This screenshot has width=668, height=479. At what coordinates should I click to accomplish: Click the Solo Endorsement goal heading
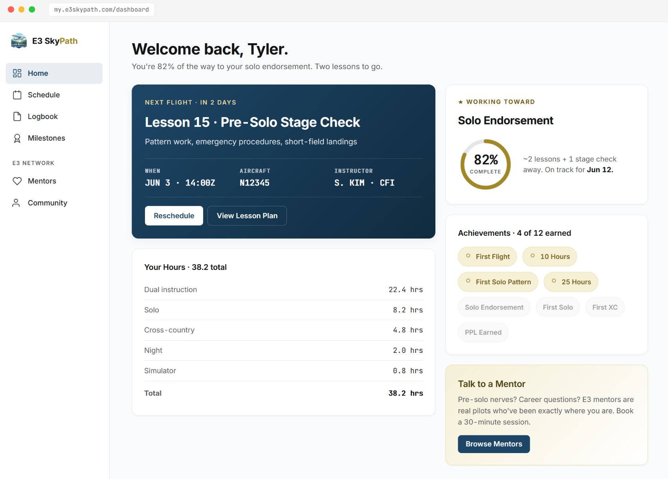[506, 121]
